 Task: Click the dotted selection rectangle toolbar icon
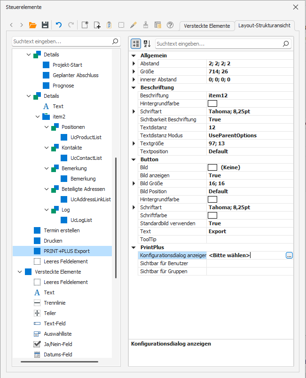pyautogui.click(x=121, y=25)
